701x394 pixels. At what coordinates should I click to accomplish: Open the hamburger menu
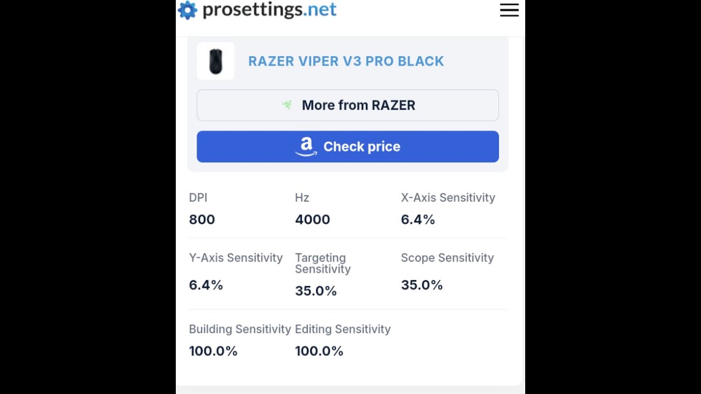click(x=509, y=10)
